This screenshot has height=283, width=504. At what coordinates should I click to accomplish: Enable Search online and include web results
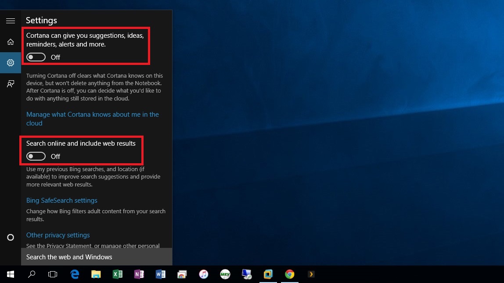pos(36,157)
